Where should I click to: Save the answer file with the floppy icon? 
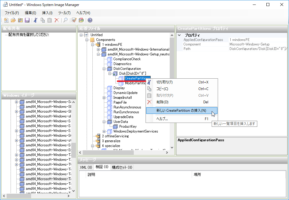click(27, 20)
